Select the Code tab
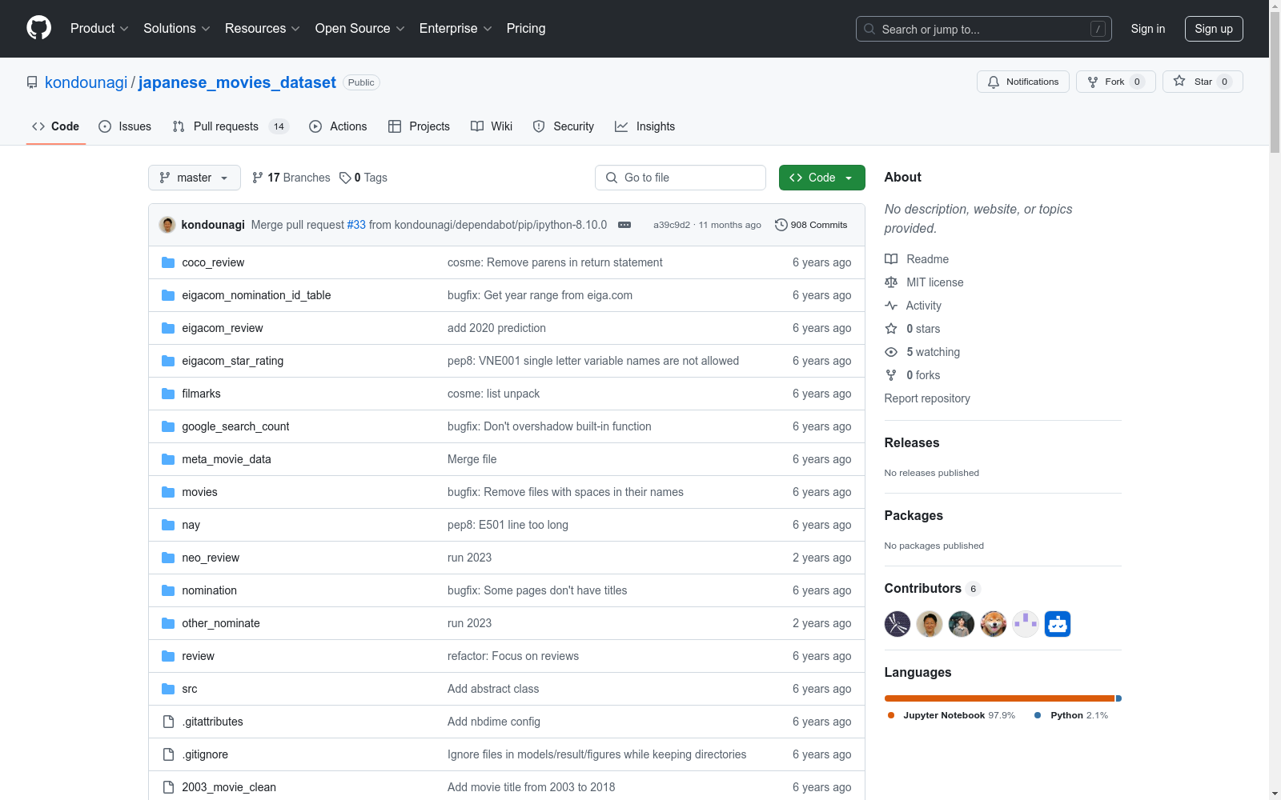Image resolution: width=1281 pixels, height=800 pixels. (55, 126)
